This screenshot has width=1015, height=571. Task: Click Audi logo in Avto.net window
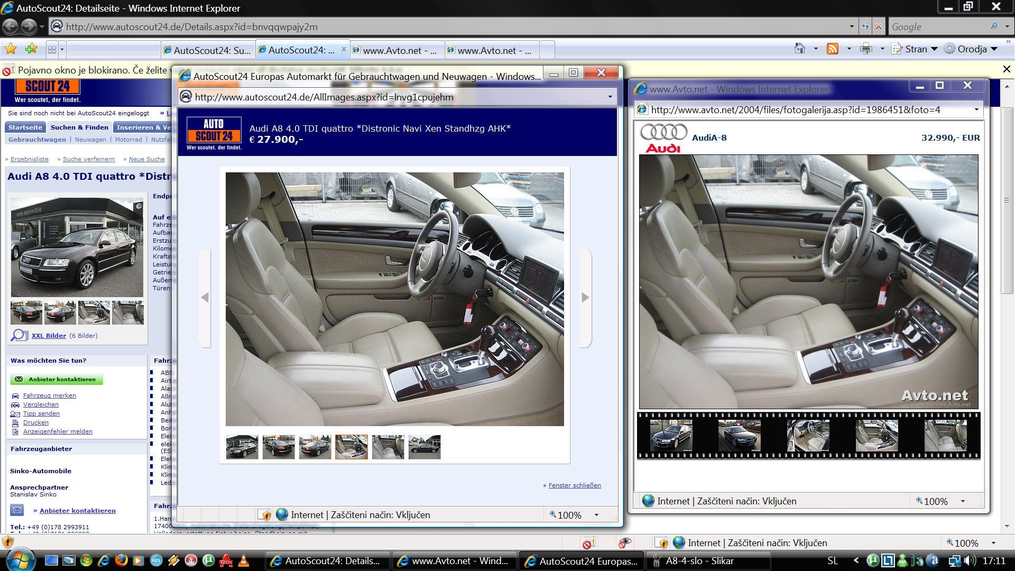(x=663, y=139)
